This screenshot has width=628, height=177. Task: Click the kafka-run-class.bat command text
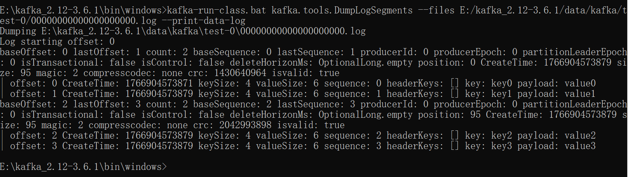pyautogui.click(x=217, y=10)
